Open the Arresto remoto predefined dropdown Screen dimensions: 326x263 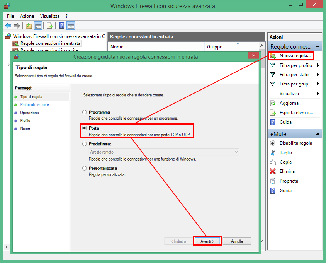tap(164, 152)
